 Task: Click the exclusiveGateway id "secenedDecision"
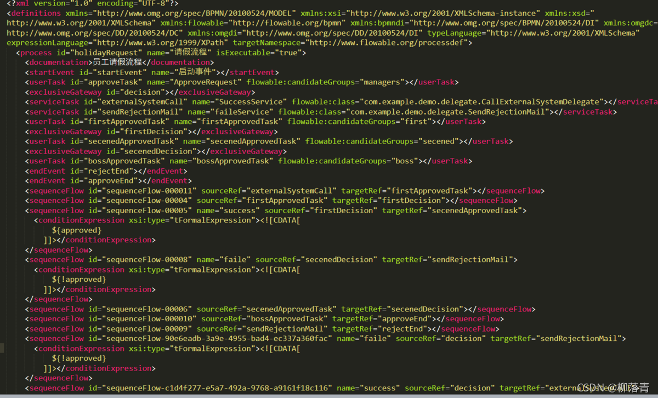click(x=159, y=151)
